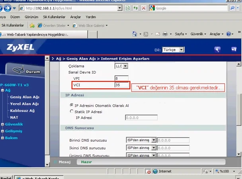Click the content pane scroll up arrow
The height and width of the screenshot is (179, 242).
pyautogui.click(x=238, y=64)
